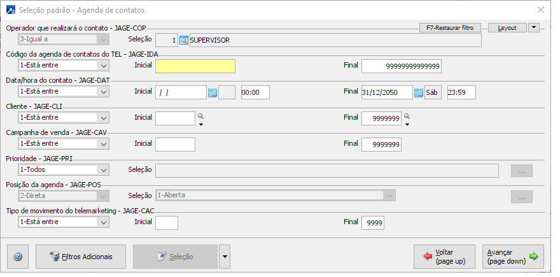The image size is (560, 277).
Task: Click the ellipsis button for Prioridade
Action: click(x=521, y=171)
